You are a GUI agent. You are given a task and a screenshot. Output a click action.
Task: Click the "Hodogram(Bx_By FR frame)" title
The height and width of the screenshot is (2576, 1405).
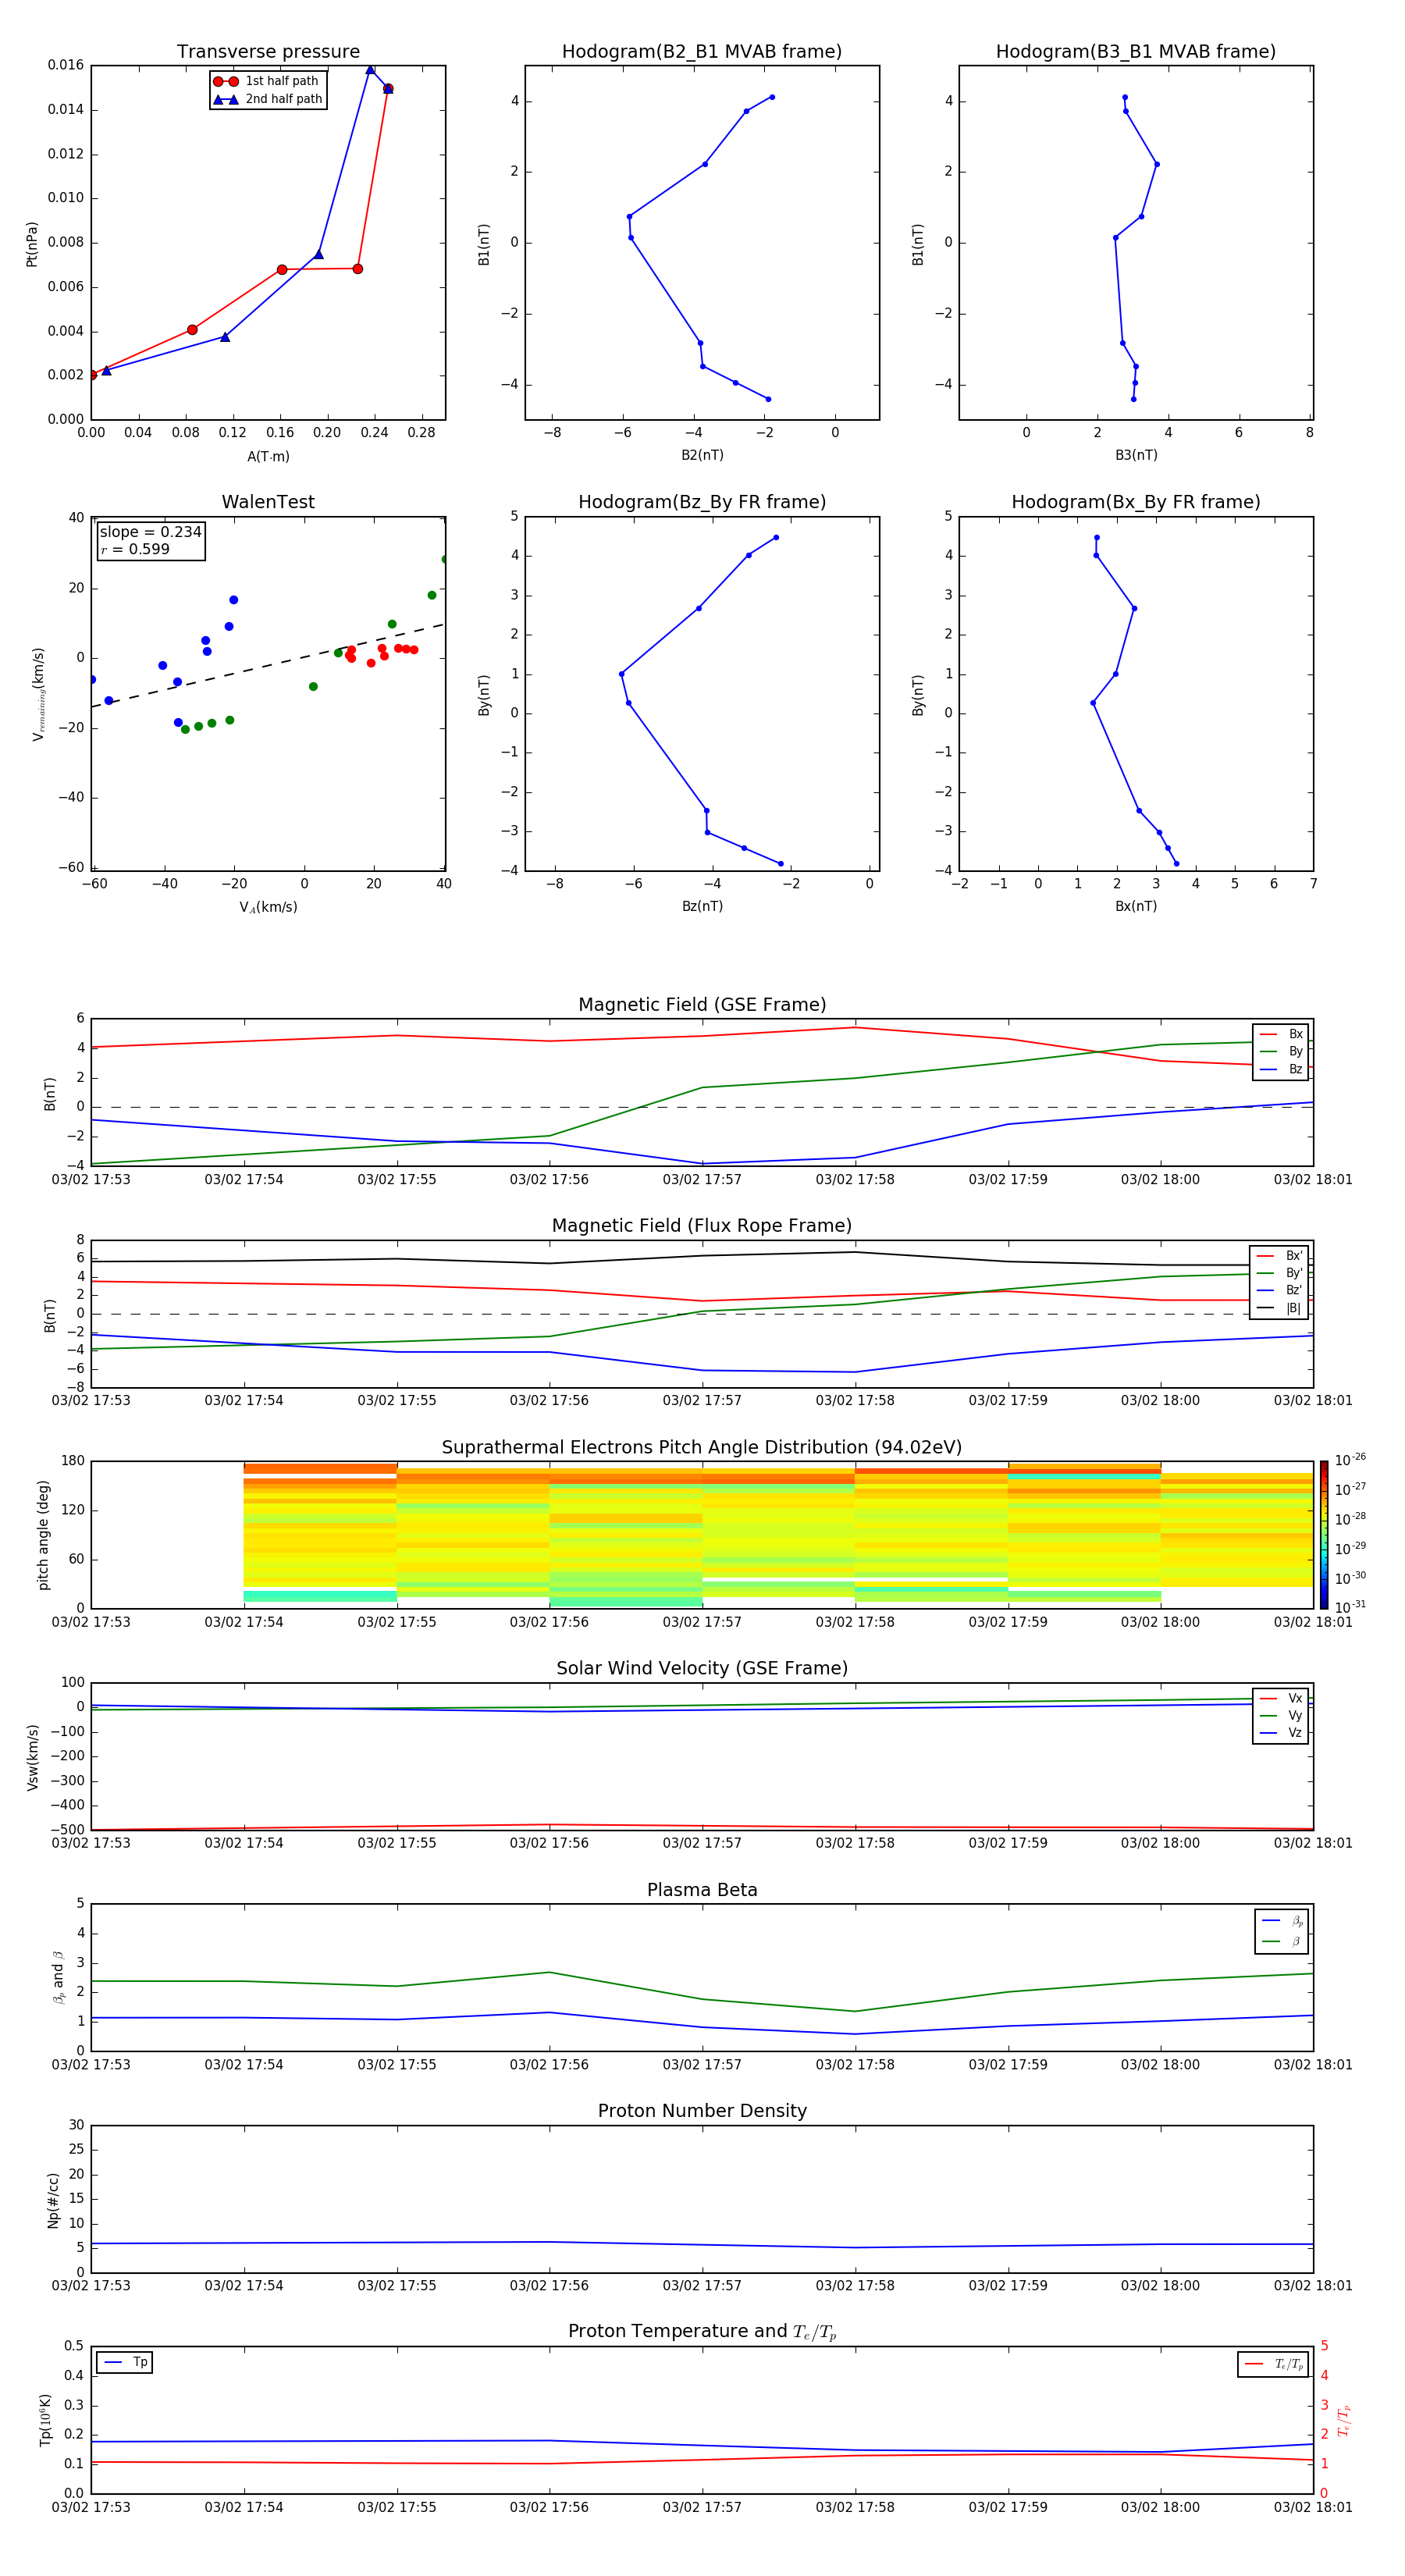pos(1136,502)
